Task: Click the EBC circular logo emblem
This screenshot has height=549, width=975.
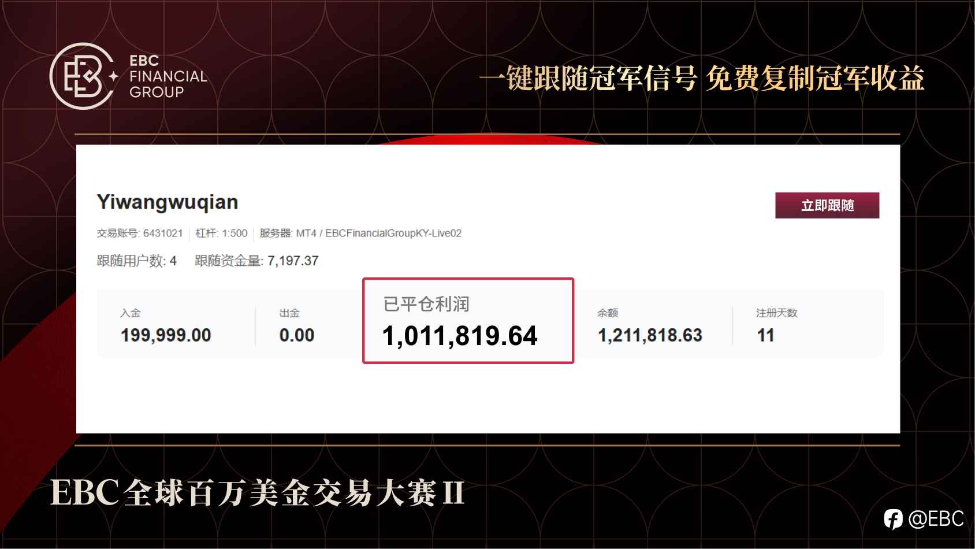Action: click(81, 76)
